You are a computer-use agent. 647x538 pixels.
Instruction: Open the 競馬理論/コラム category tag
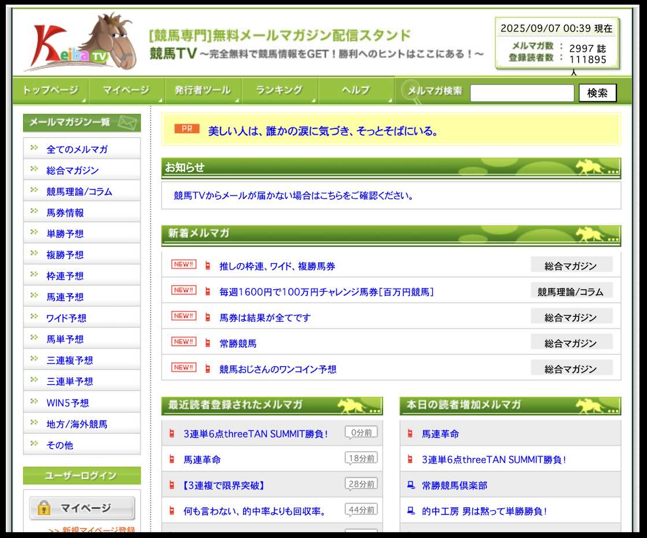tap(571, 292)
